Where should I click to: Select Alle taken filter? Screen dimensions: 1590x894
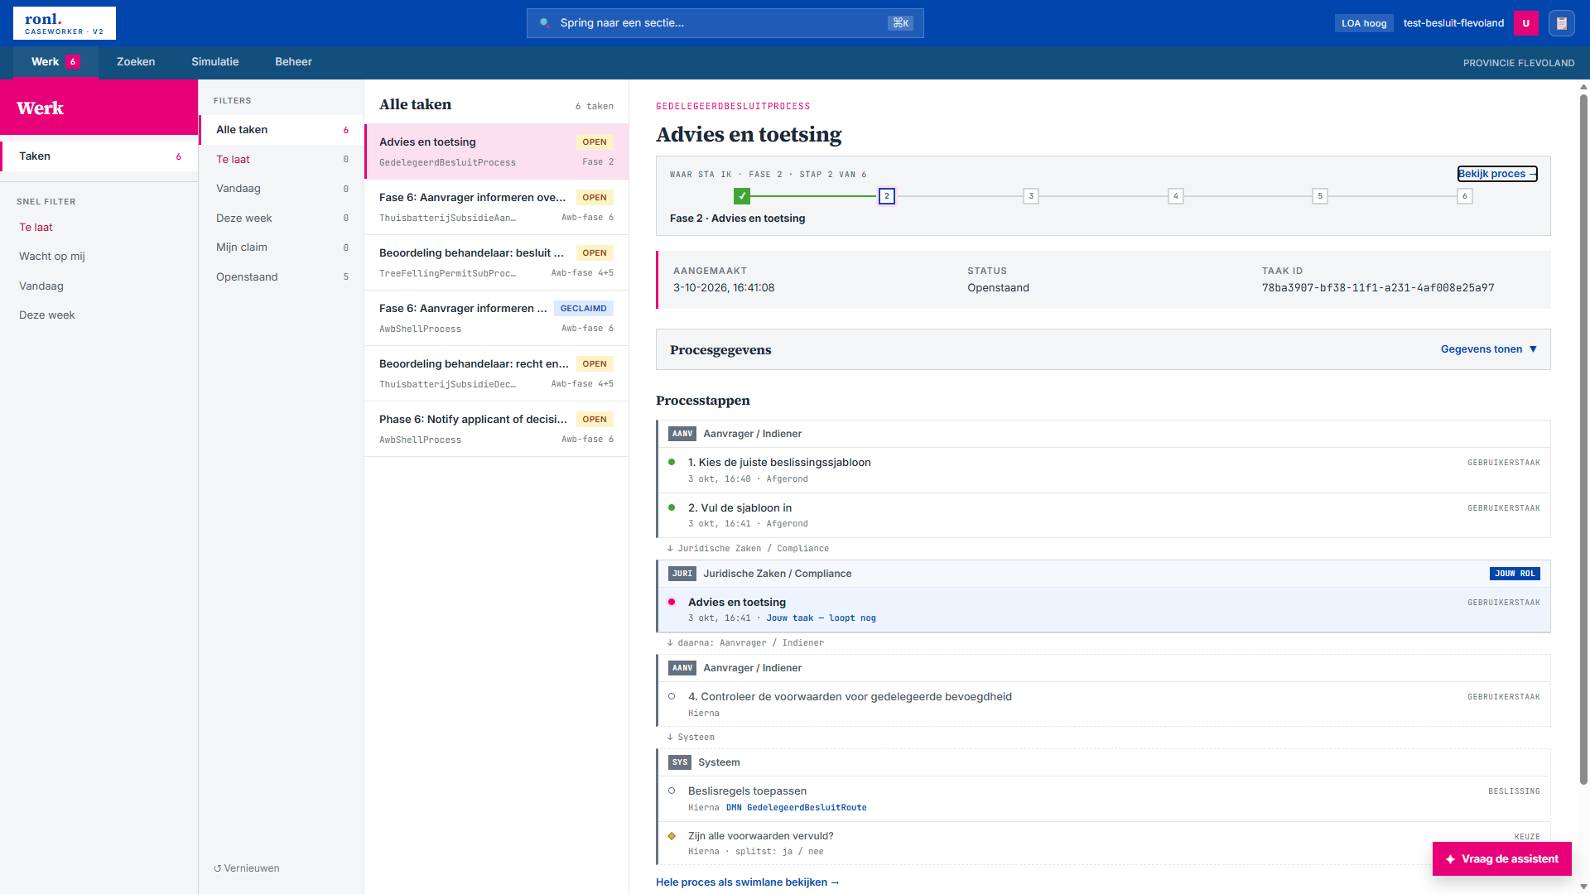(x=282, y=130)
